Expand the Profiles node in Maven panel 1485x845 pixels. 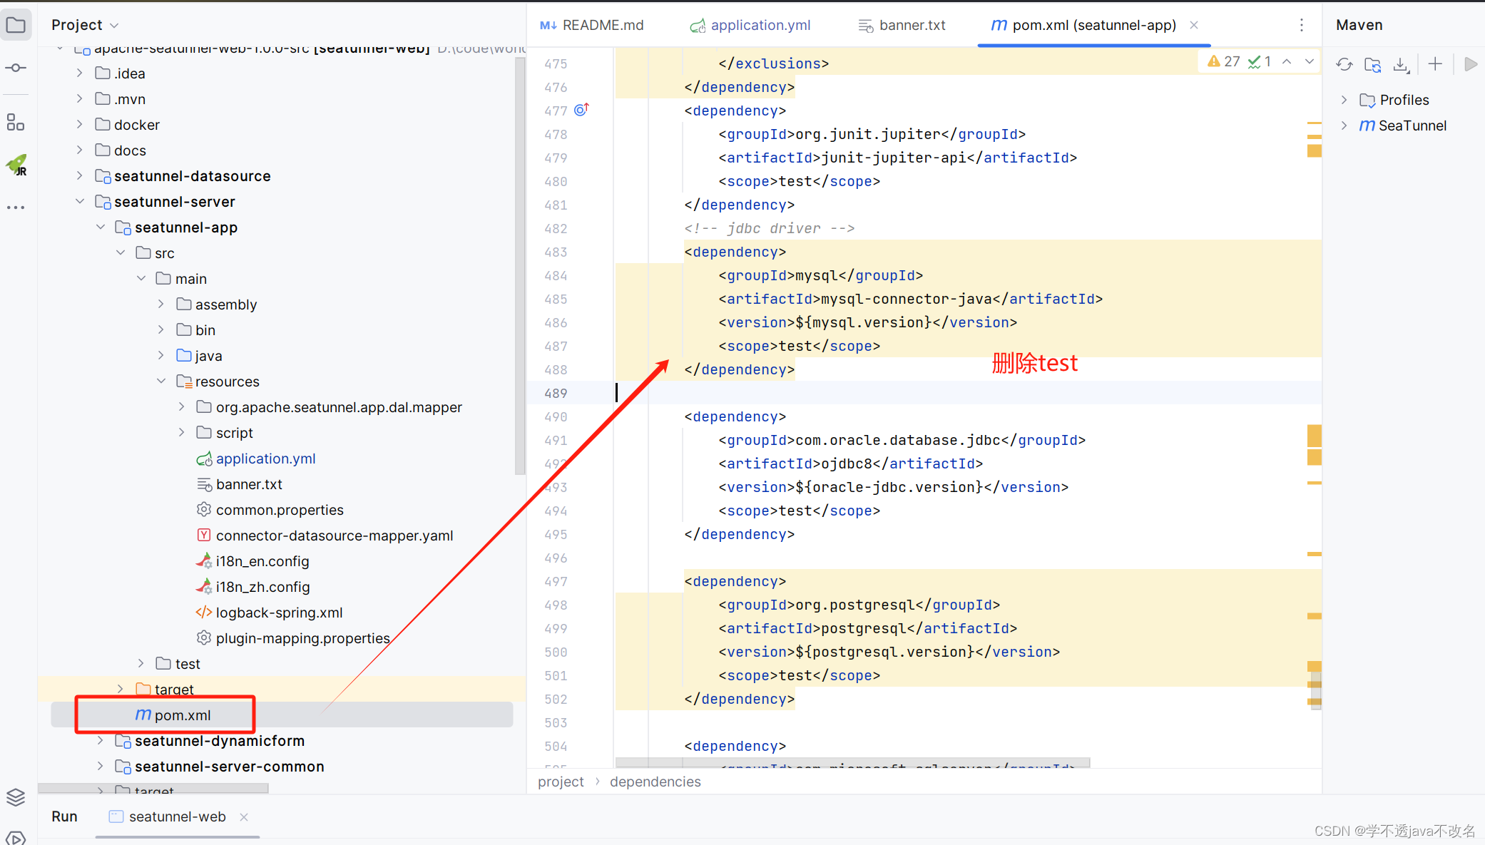tap(1345, 100)
